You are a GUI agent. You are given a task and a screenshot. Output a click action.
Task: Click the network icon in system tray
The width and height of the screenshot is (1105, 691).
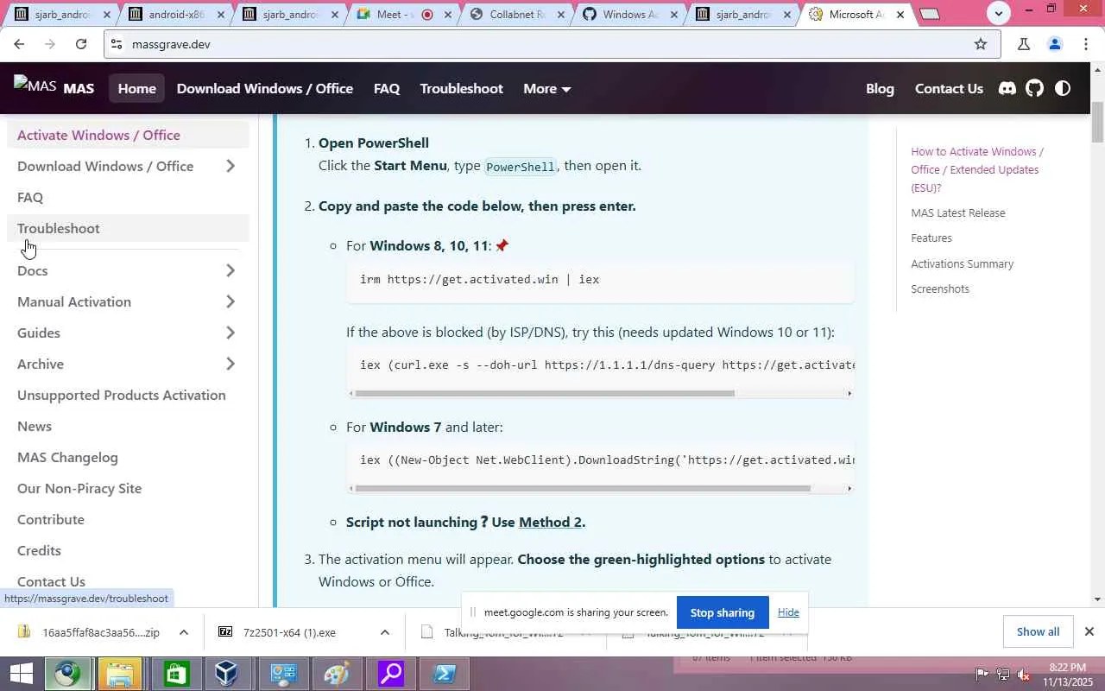(1002, 674)
